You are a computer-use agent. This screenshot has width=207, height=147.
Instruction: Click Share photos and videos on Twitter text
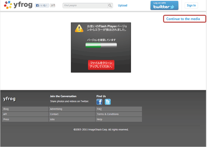[x=69, y=101]
